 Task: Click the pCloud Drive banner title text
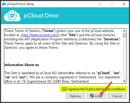(x=41, y=16)
